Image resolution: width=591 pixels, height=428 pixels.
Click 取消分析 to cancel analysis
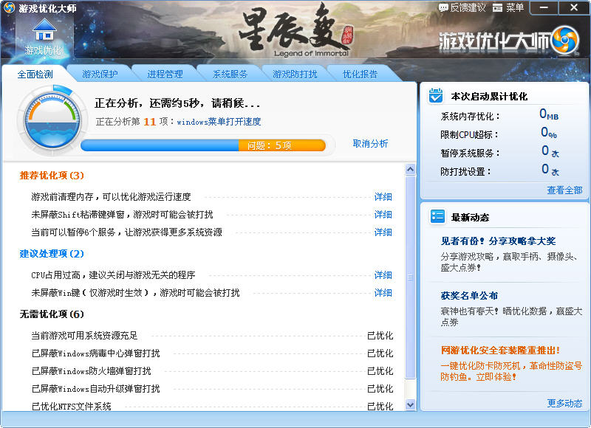tap(370, 143)
